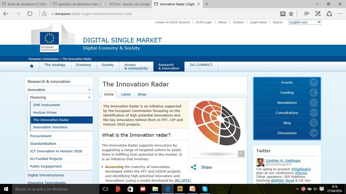Click the European Commission breadcrumb link
This screenshot has height=194, width=346.
click(x=44, y=59)
